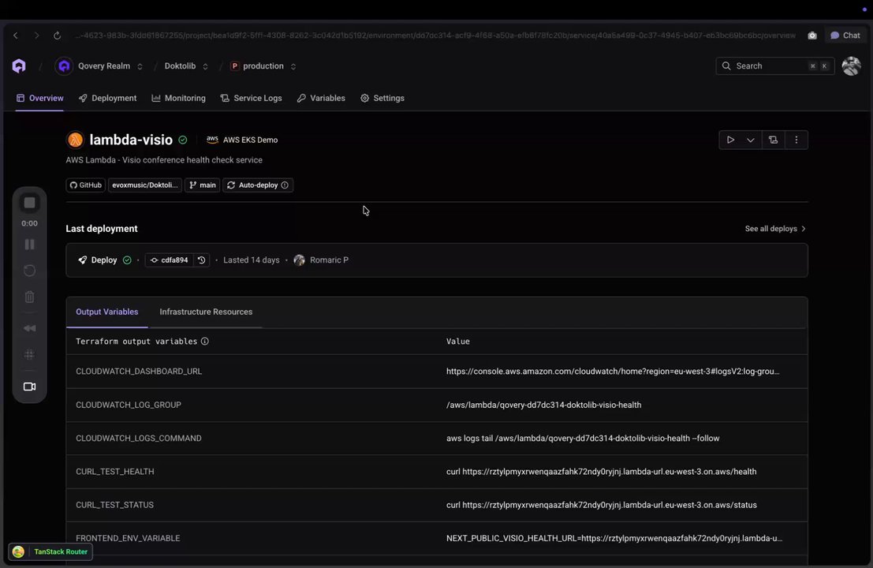Go to the Variables tab
873x568 pixels.
pyautogui.click(x=321, y=98)
